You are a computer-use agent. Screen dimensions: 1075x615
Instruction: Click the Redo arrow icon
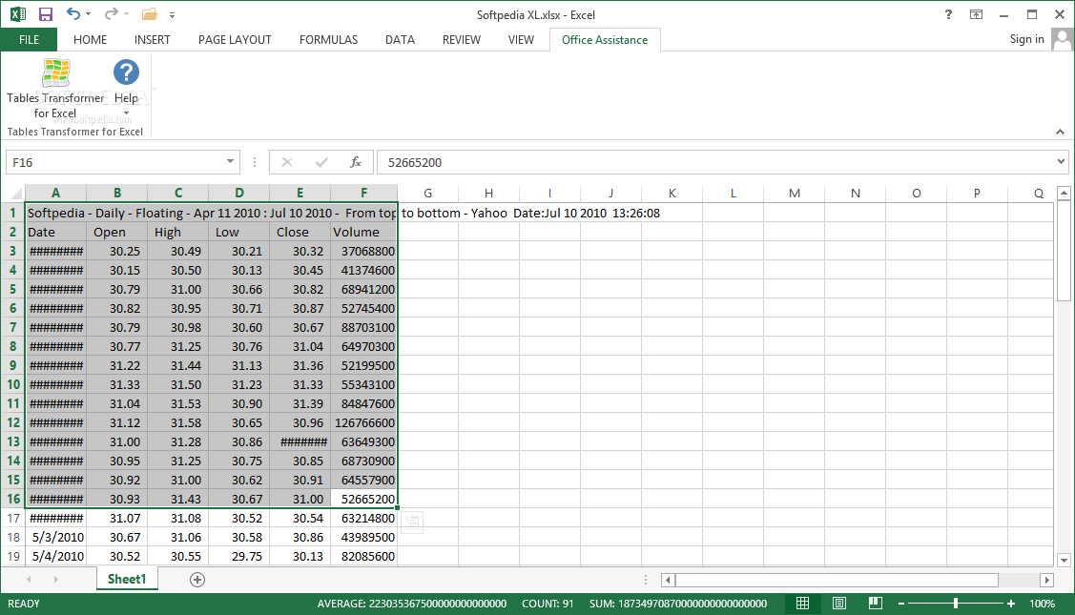click(x=111, y=13)
